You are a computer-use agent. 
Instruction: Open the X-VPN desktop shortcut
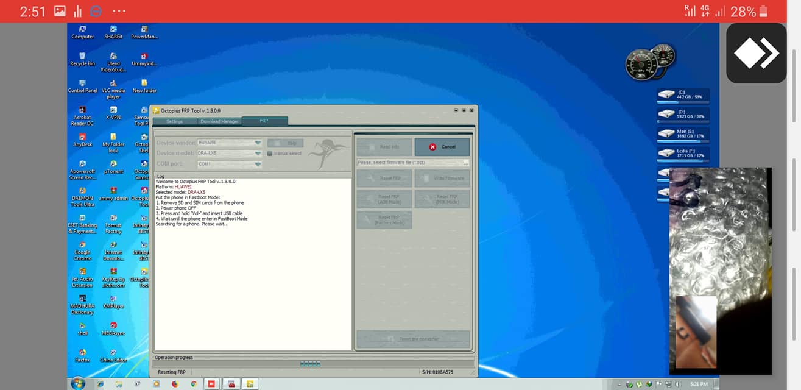113,113
